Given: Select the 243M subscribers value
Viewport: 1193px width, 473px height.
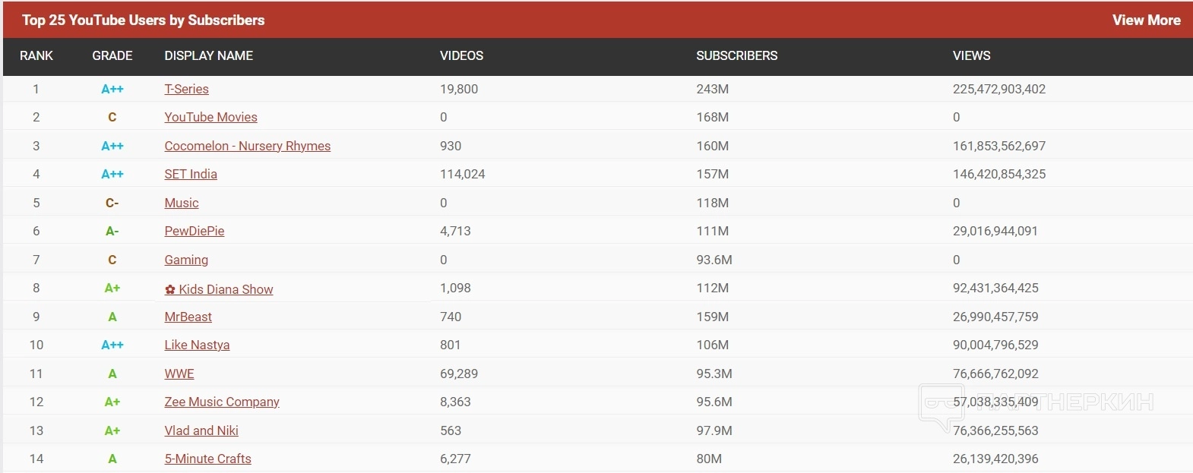Looking at the screenshot, I should [x=712, y=89].
